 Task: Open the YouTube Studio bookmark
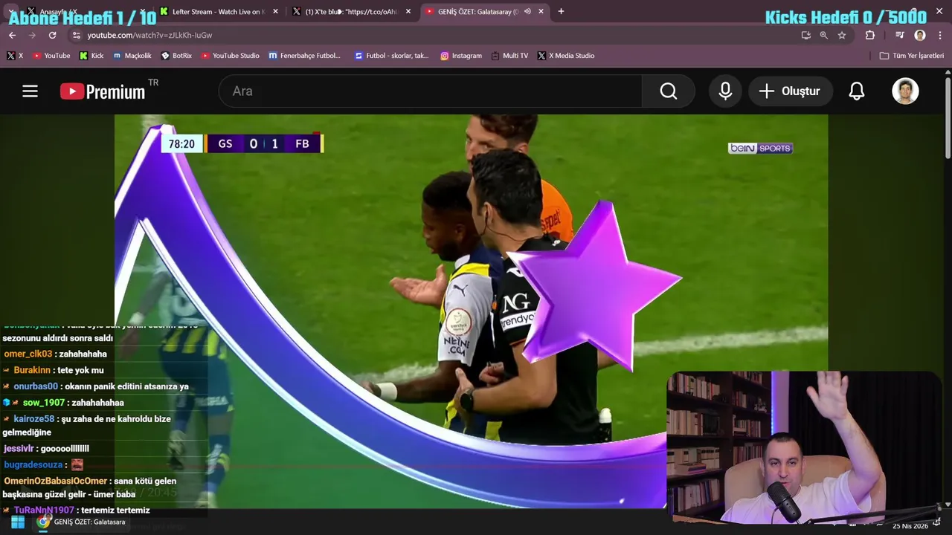tap(230, 56)
